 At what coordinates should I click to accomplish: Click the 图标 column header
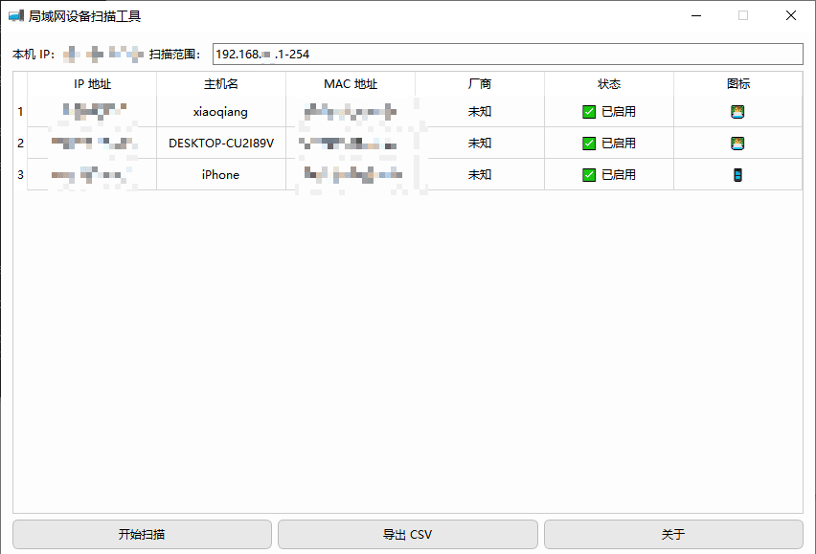[737, 84]
